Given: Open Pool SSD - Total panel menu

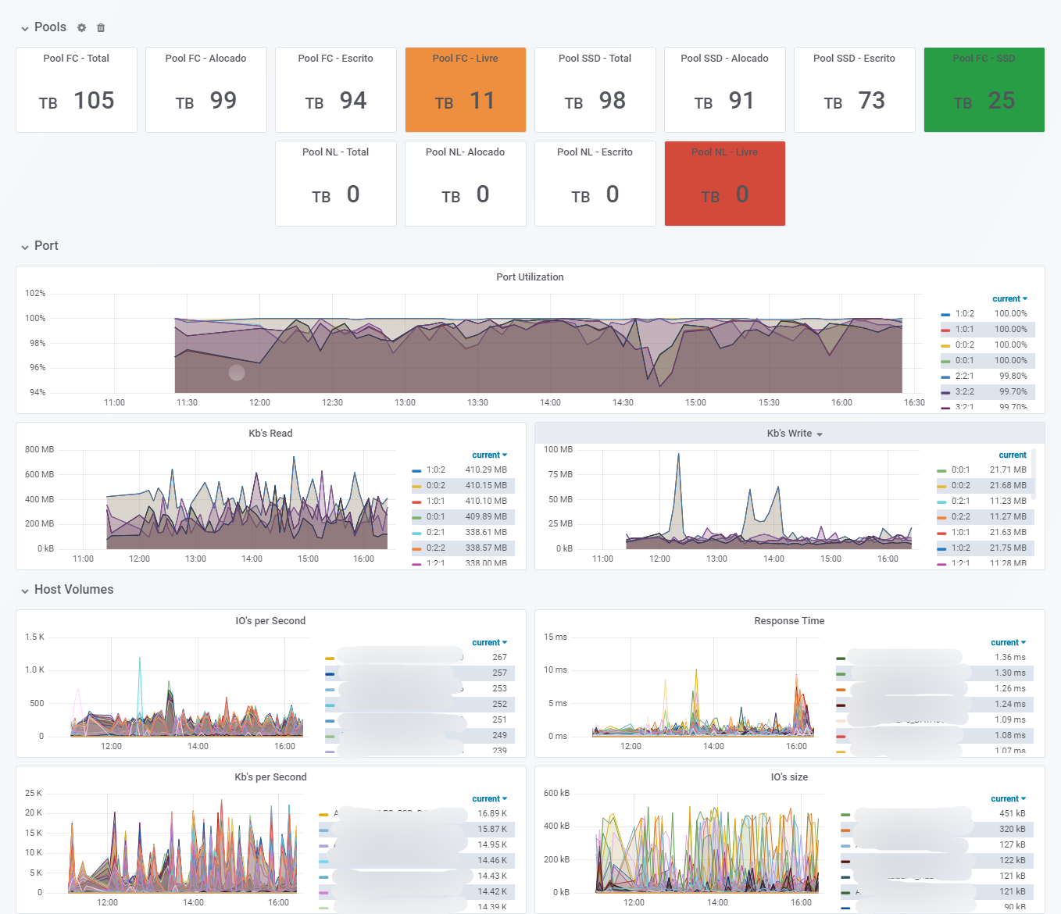Looking at the screenshot, I should pyautogui.click(x=595, y=59).
